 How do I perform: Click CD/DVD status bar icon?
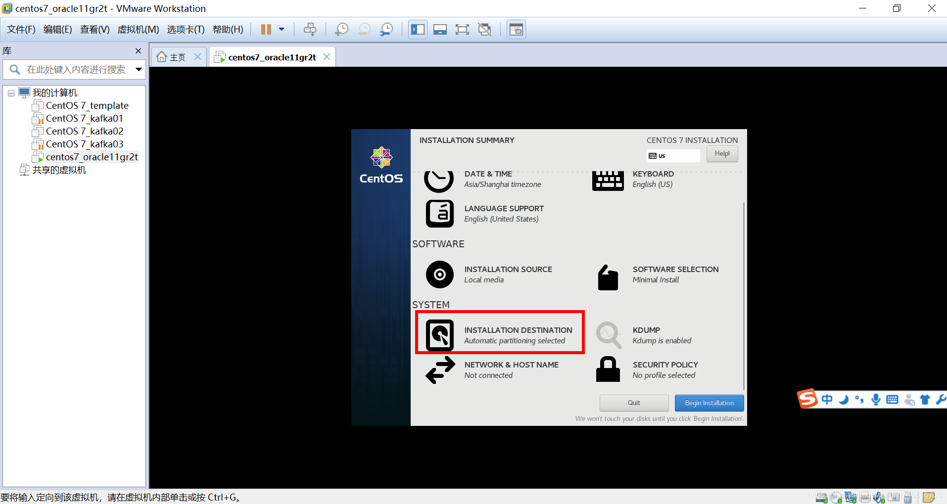point(836,497)
